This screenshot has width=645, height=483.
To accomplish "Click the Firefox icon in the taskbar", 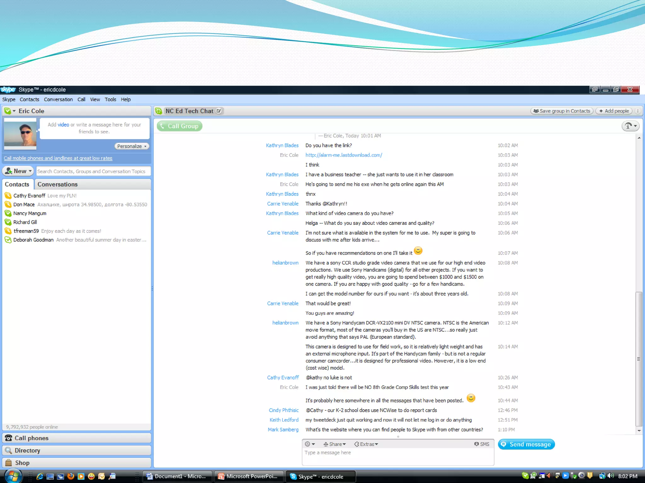I will 71,476.
